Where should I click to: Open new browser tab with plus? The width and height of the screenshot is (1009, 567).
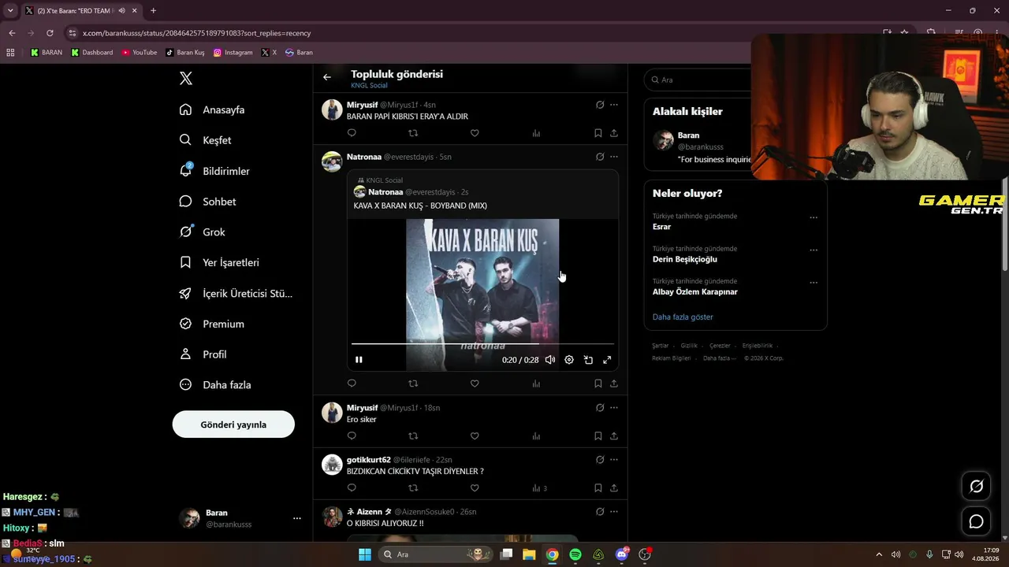point(153,11)
